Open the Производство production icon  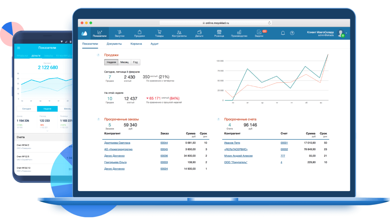(x=239, y=32)
